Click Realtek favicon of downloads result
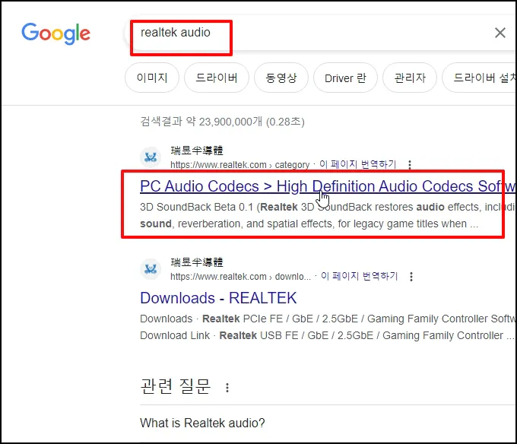Viewport: 517px width, 444px height. tap(151, 269)
